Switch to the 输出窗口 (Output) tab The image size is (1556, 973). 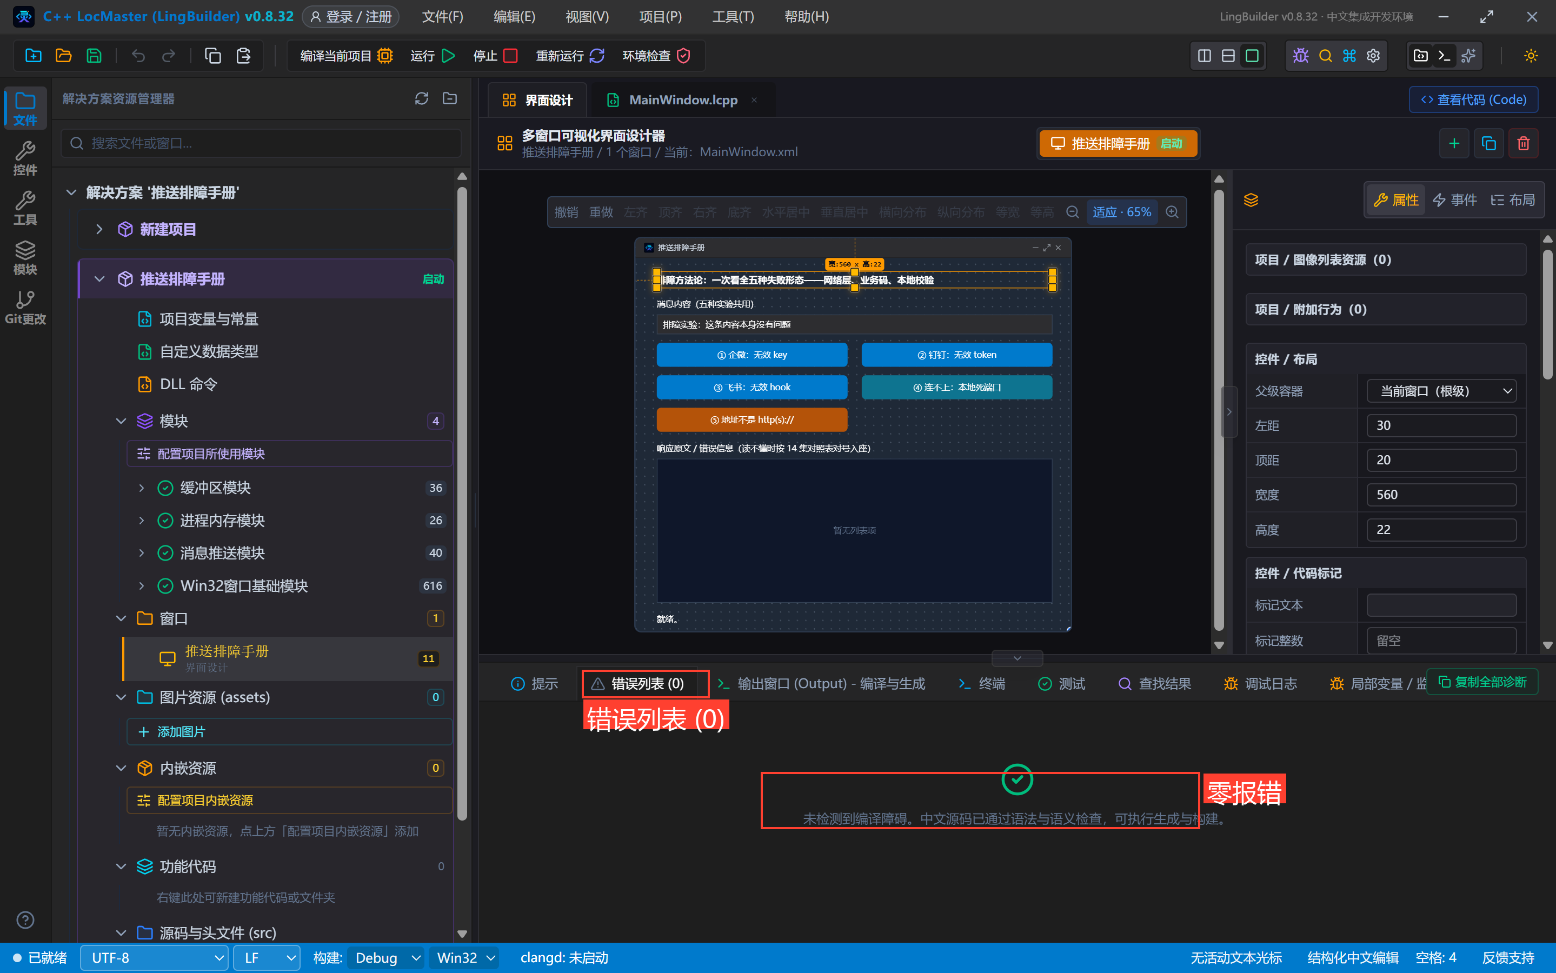tap(821, 683)
